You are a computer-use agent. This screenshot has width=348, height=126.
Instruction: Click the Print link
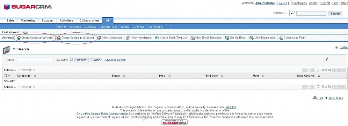(x=320, y=98)
